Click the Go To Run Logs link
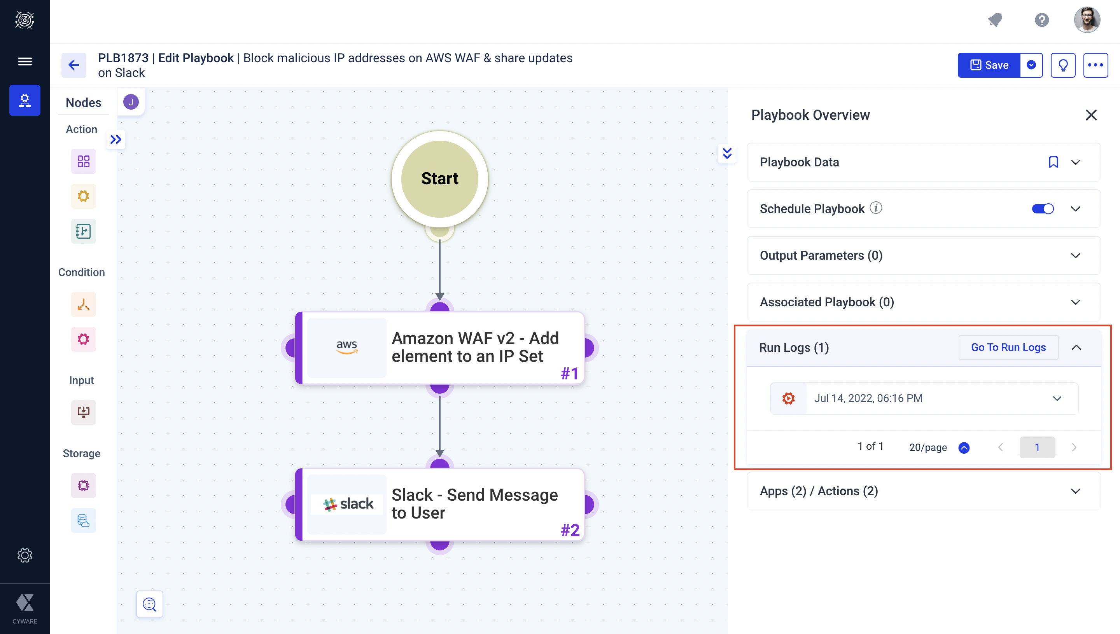 [1008, 348]
